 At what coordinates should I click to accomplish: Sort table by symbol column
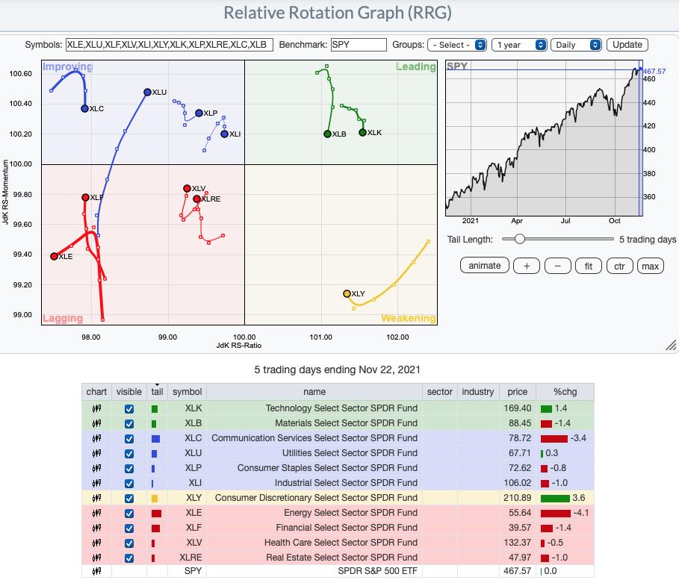(187, 392)
